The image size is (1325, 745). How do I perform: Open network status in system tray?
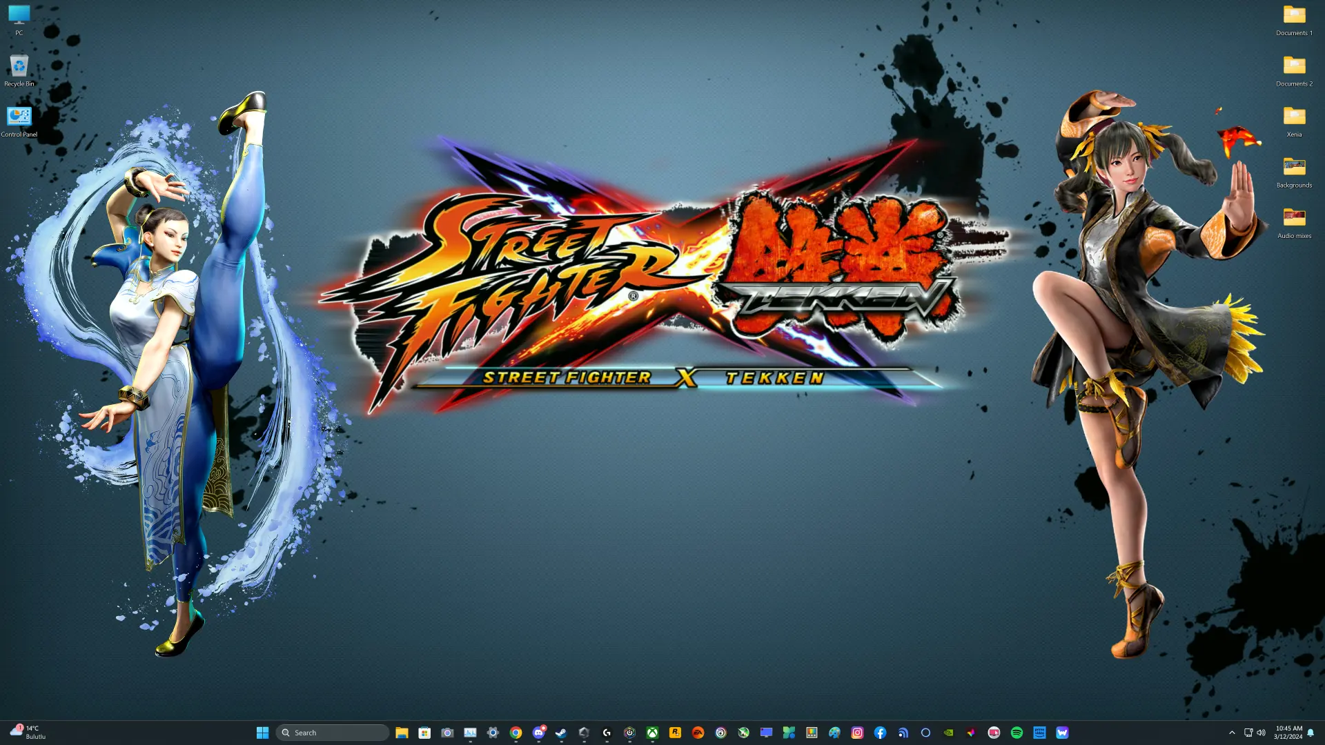[x=1248, y=733]
